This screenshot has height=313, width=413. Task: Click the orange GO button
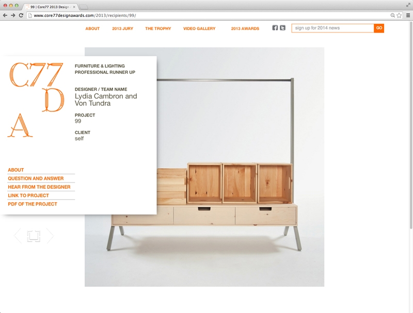click(x=379, y=28)
